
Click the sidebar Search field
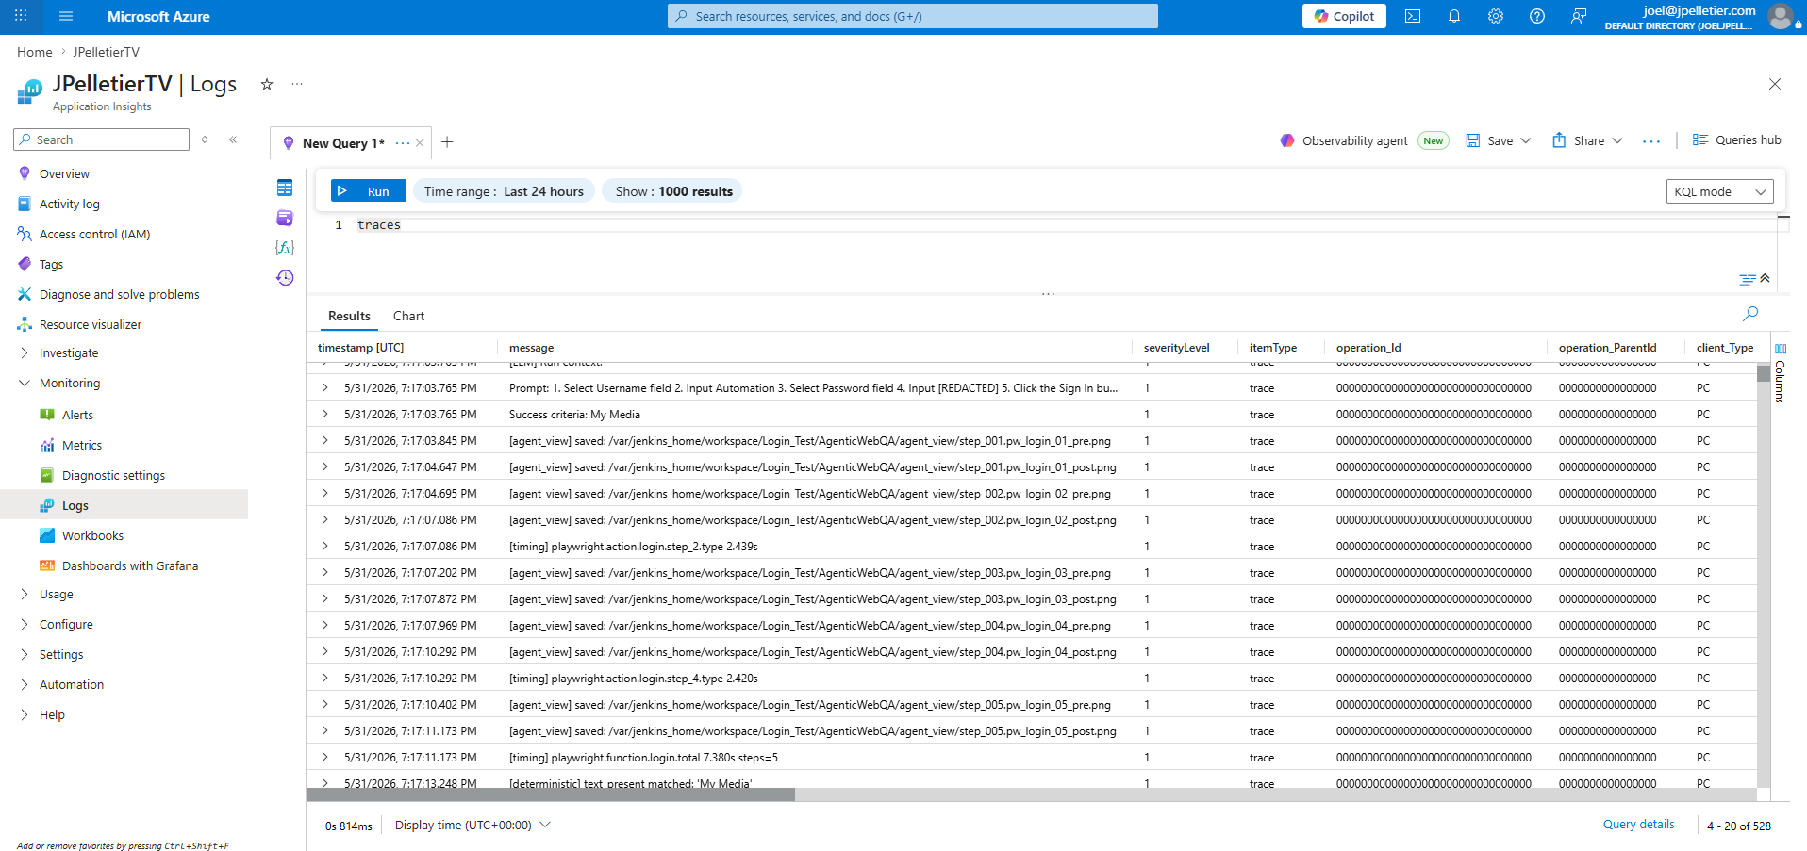coord(102,139)
